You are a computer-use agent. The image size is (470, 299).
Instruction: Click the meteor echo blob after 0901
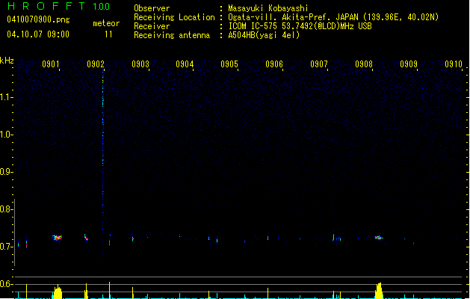coord(57,238)
